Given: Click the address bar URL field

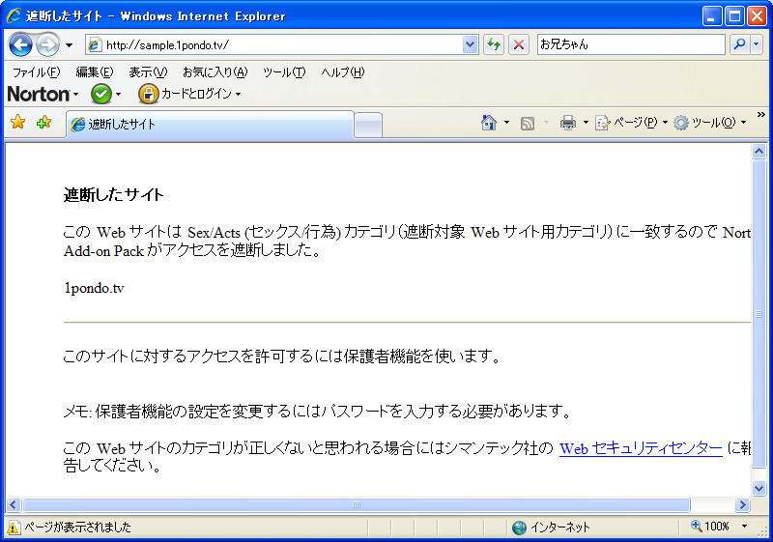Looking at the screenshot, I should click(x=283, y=44).
